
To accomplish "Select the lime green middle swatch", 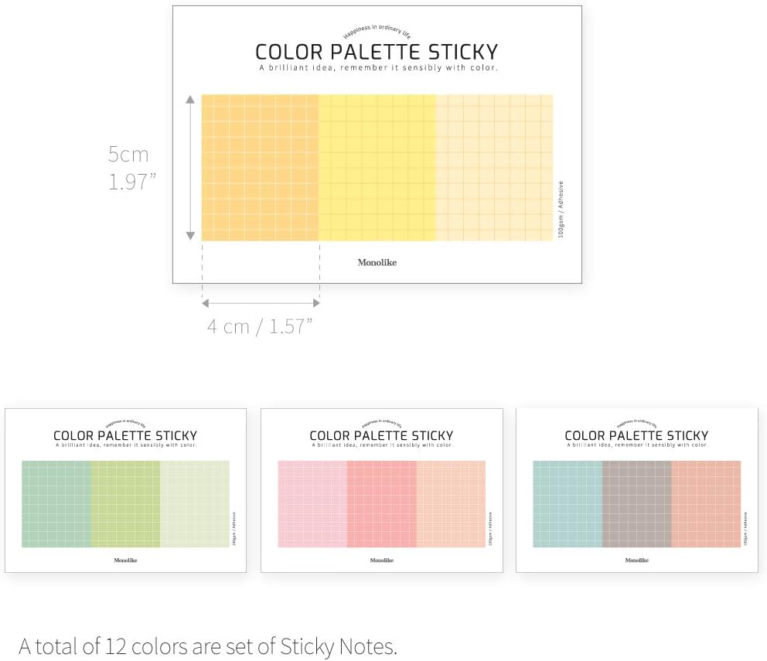I will click(125, 503).
